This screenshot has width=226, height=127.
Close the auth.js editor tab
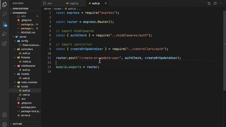point(106,3)
